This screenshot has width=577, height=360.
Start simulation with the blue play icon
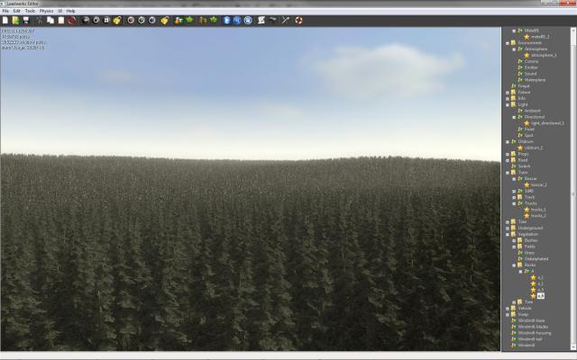click(x=226, y=20)
